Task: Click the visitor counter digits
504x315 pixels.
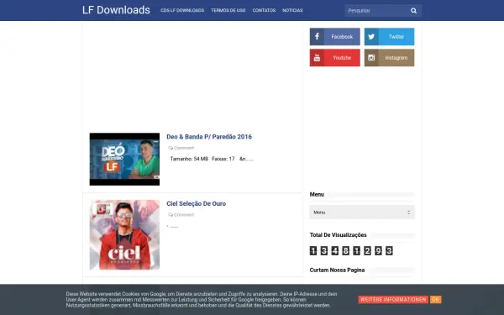Action: pos(351,250)
